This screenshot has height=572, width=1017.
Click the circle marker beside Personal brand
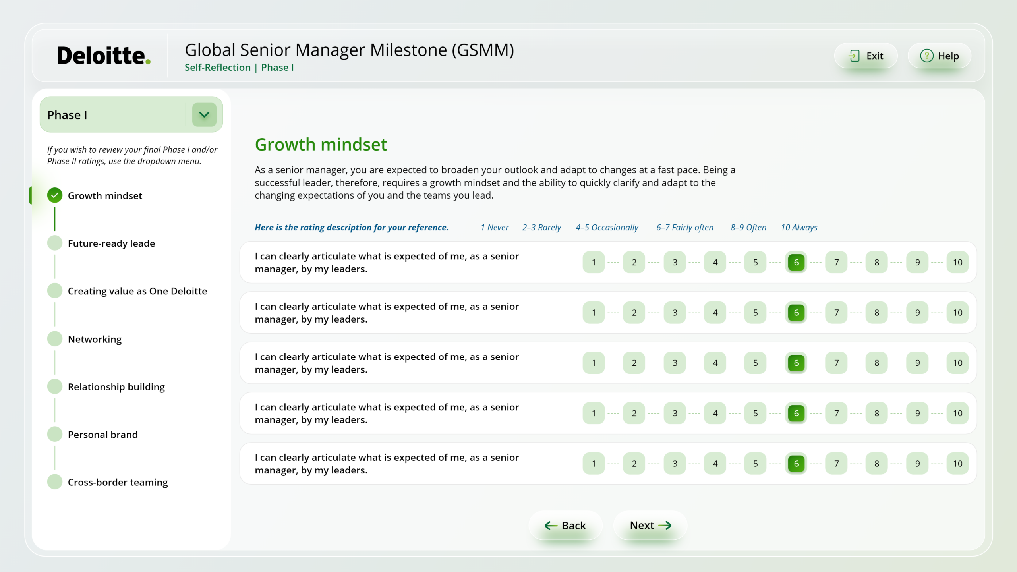click(x=55, y=434)
